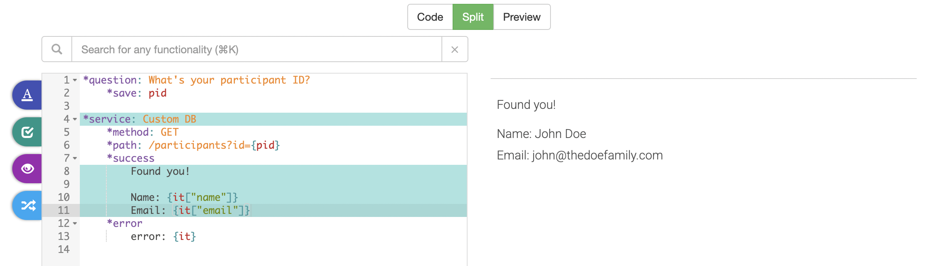Image resolution: width=929 pixels, height=266 pixels.
Task: Click the '*method: GET' line
Action: [143, 132]
